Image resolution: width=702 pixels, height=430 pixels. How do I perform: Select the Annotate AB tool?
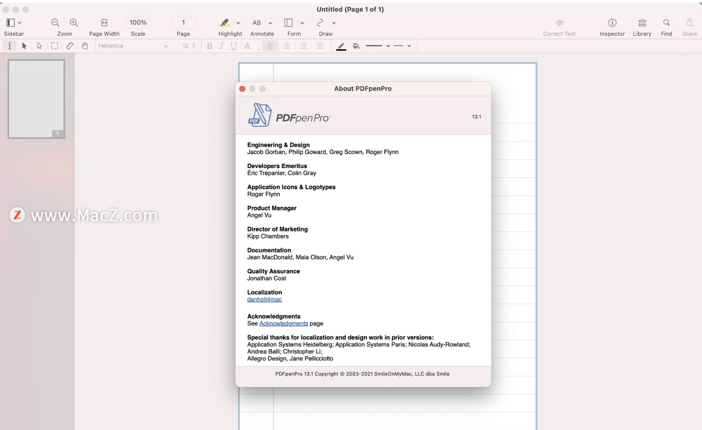256,23
